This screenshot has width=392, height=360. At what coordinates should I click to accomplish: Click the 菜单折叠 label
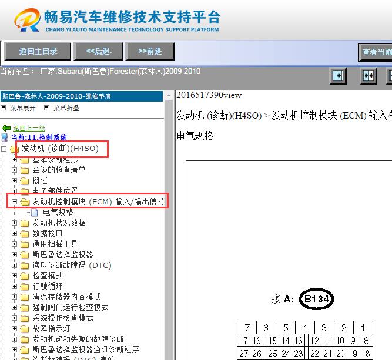pos(66,108)
